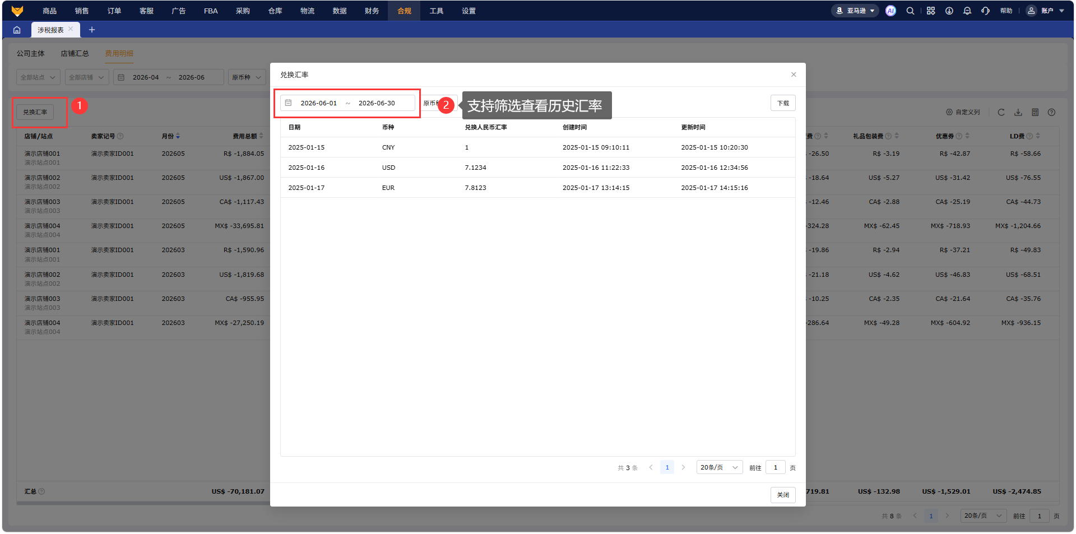Click the 下载 button in the dialog
1076x534 pixels.
point(783,103)
